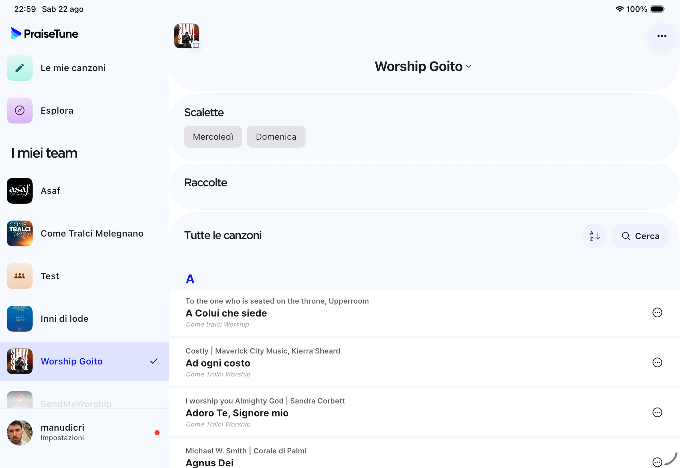Select the SendMeWorship team
The height and width of the screenshot is (468, 680).
click(x=76, y=404)
